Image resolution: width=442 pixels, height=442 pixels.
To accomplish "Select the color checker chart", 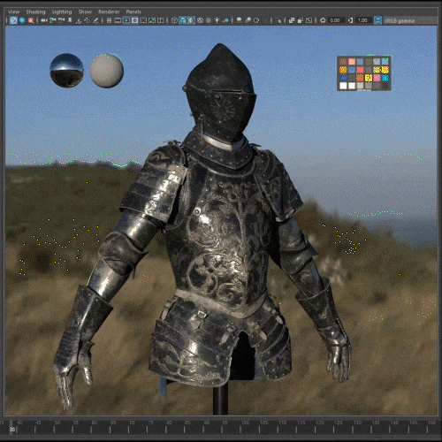I will point(364,73).
